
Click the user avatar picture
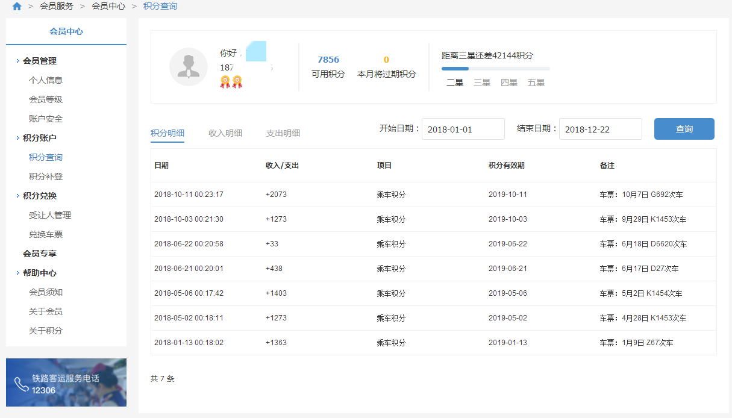(x=188, y=67)
